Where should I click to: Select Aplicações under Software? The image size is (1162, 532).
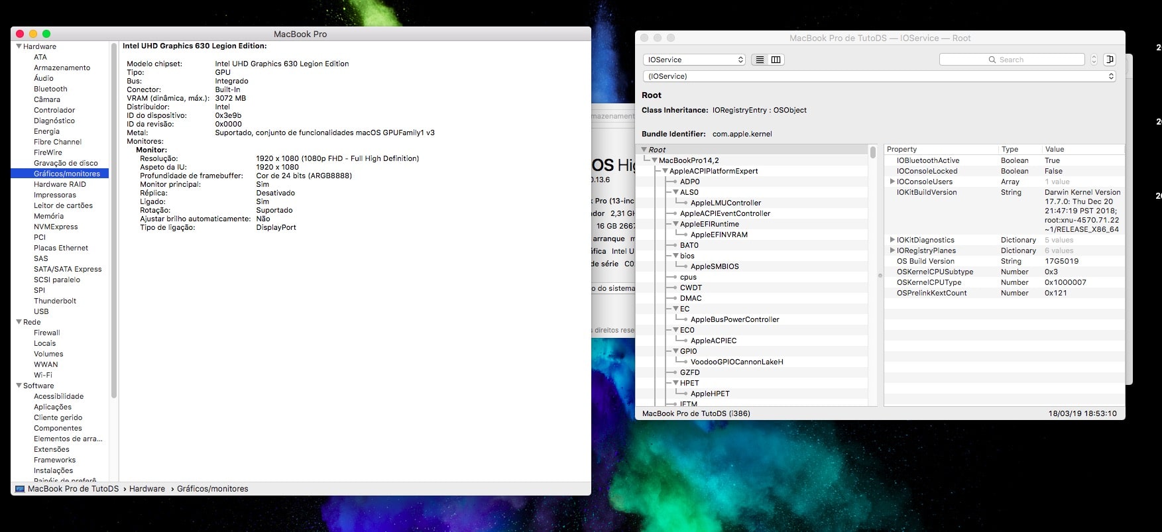pyautogui.click(x=52, y=407)
